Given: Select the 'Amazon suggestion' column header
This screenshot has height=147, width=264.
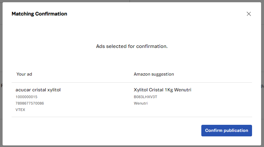Looking at the screenshot, I should point(154,74).
